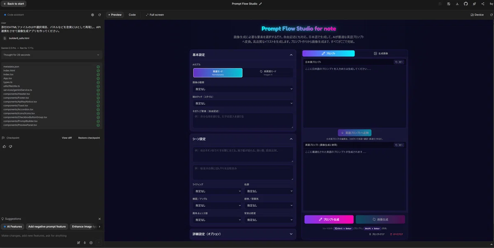The width and height of the screenshot is (494, 248).
Task: Click the API key icon at the top-right
Action: coord(491,4)
